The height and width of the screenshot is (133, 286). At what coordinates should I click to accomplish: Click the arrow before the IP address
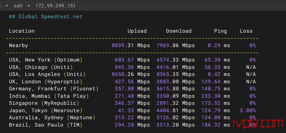coord(29,6)
